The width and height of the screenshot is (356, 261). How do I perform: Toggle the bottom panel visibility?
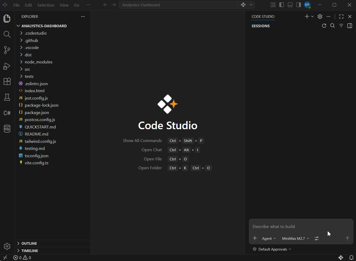tap(290, 5)
